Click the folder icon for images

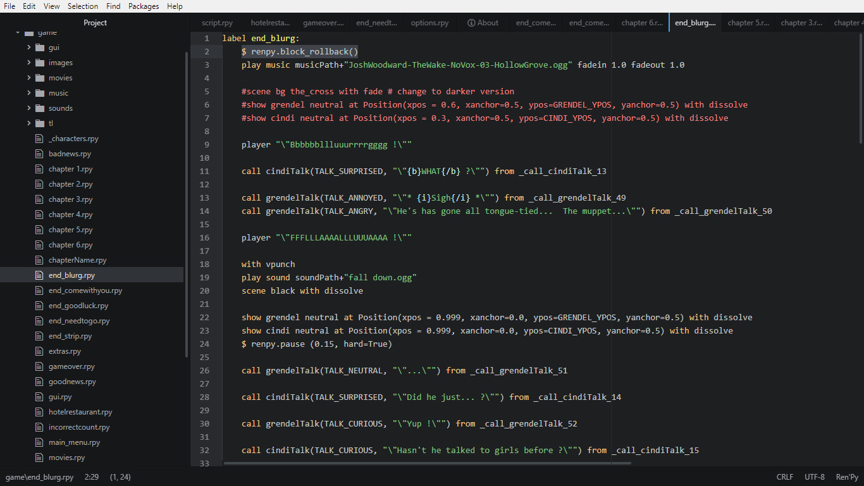click(x=39, y=62)
